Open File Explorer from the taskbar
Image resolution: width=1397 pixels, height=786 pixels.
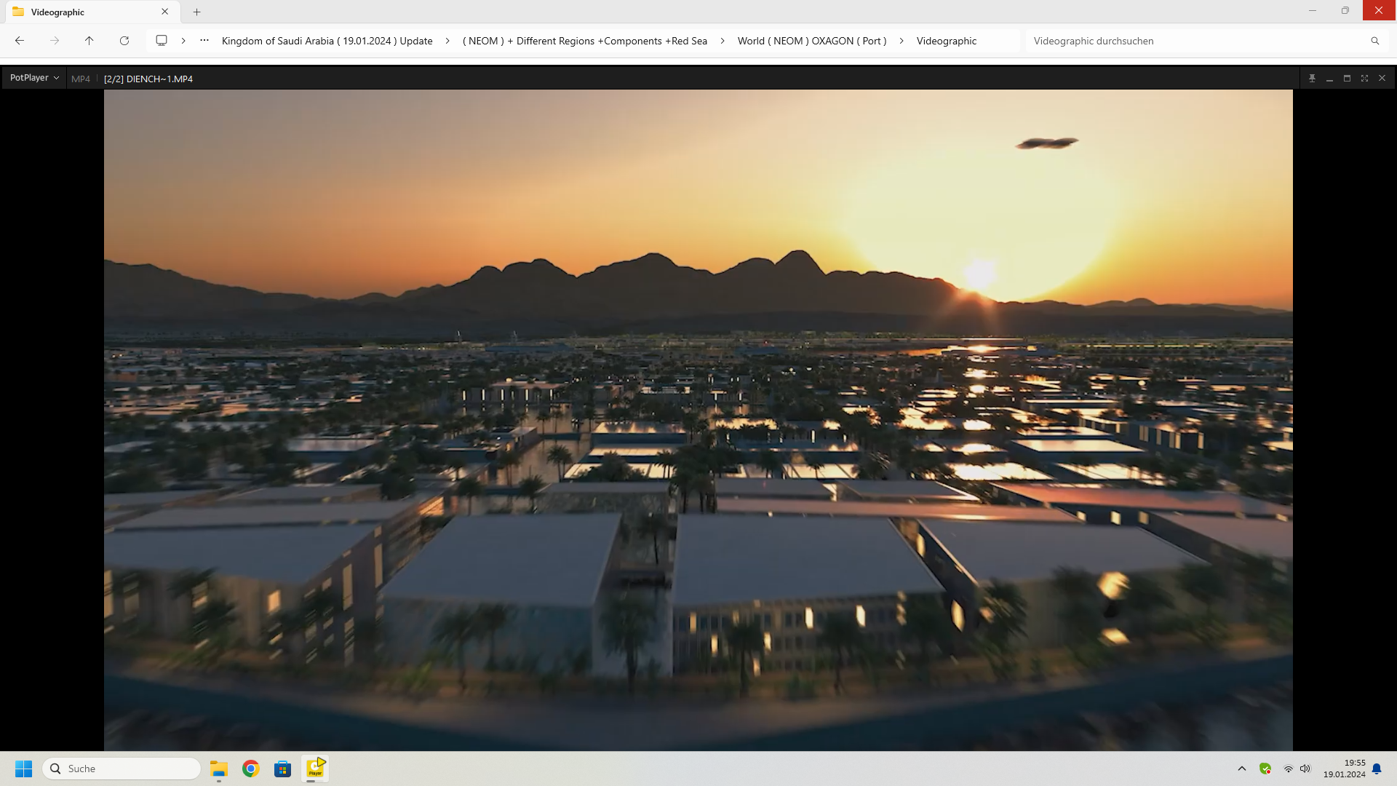[x=219, y=769]
